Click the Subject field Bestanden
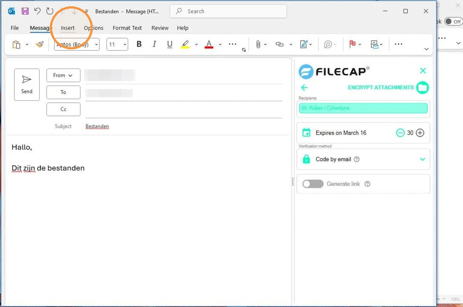This screenshot has width=463, height=307. pos(97,127)
